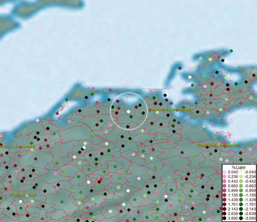Click the legend number 1.439
257x222 pixels.
(233, 200)
